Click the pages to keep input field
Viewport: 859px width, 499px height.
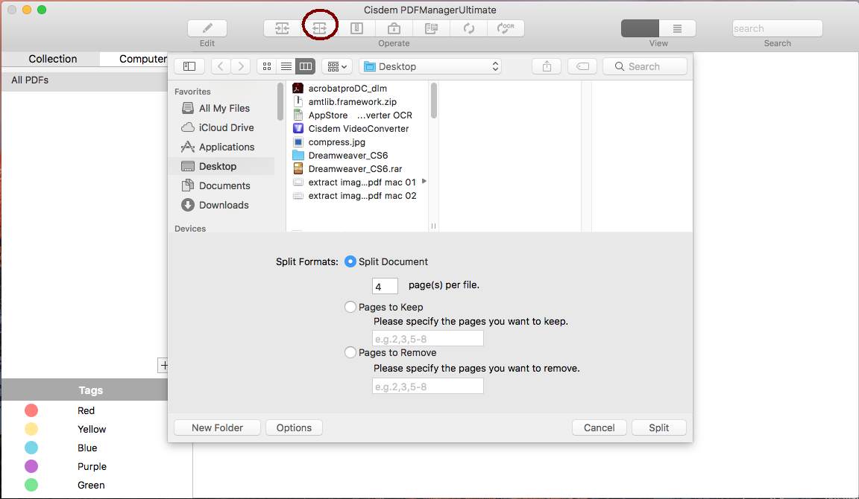pyautogui.click(x=428, y=339)
